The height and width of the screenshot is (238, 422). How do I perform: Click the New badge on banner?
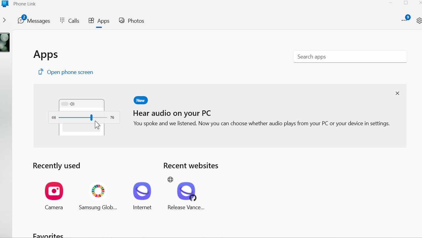click(x=141, y=100)
